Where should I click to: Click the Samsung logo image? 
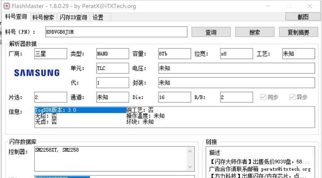[x=37, y=73]
